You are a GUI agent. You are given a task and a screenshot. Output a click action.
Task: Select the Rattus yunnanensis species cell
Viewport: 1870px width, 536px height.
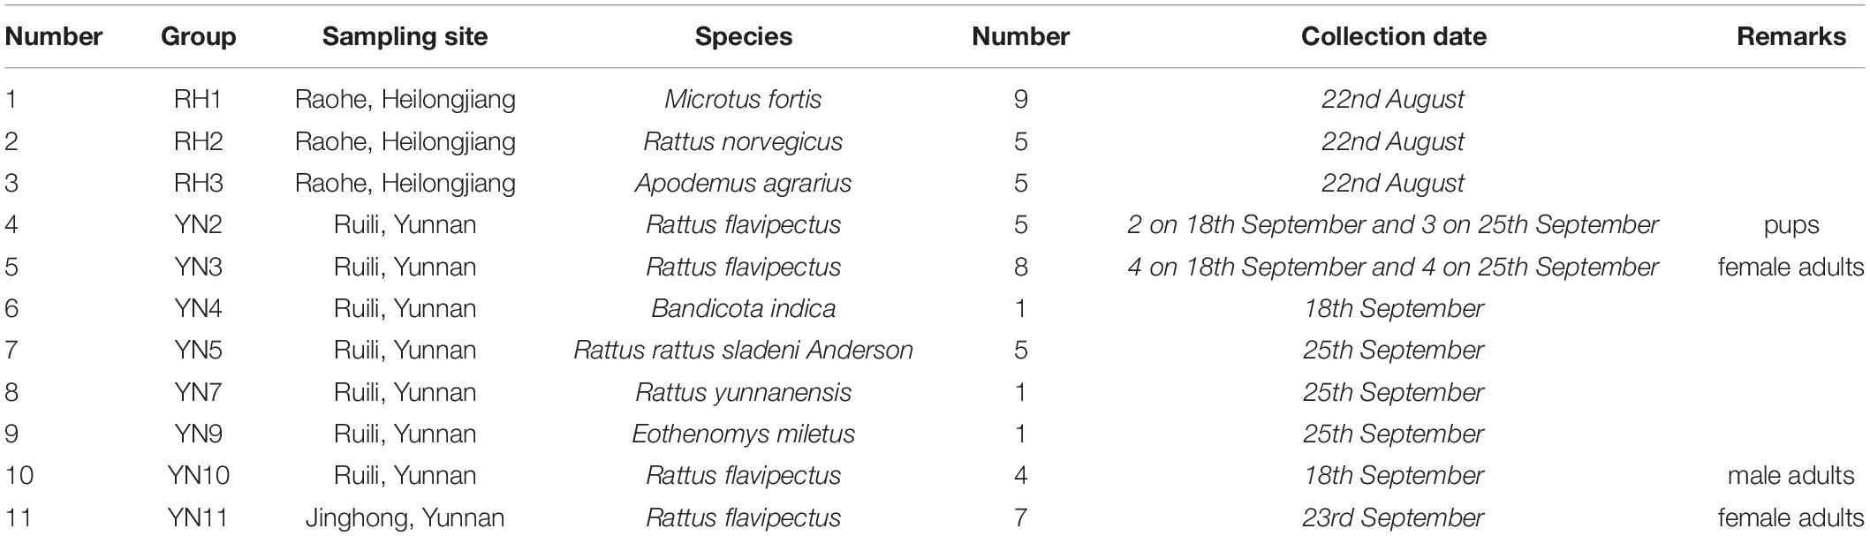pyautogui.click(x=743, y=392)
